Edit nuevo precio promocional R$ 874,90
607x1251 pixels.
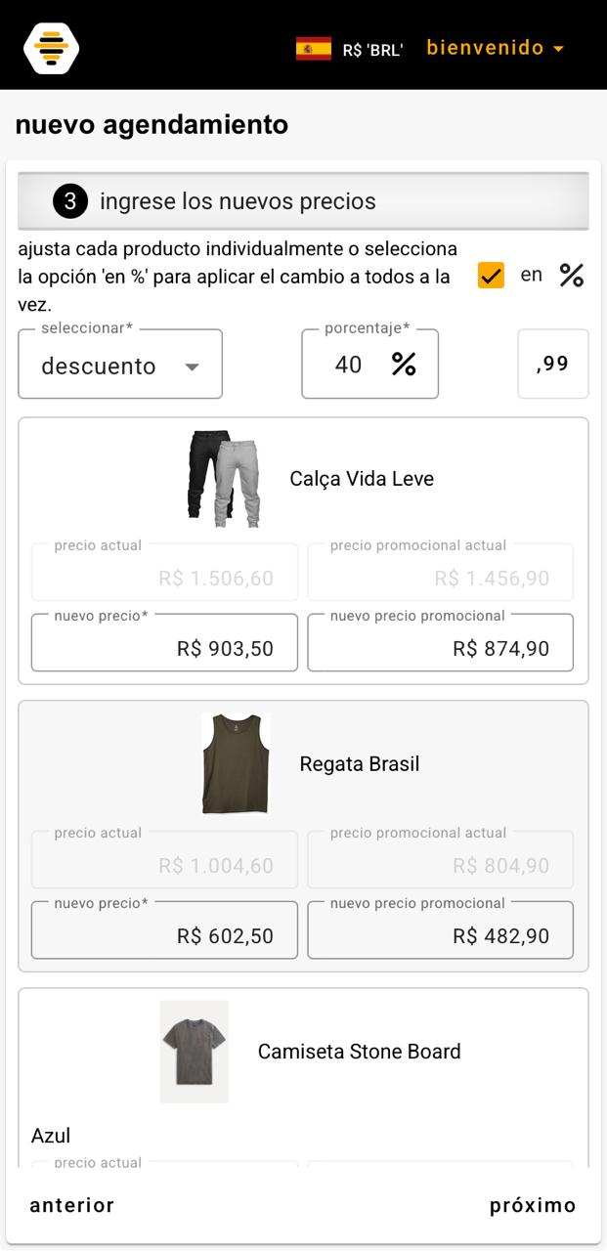(x=440, y=643)
